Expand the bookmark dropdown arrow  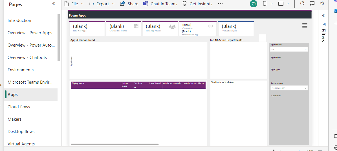click(x=272, y=4)
